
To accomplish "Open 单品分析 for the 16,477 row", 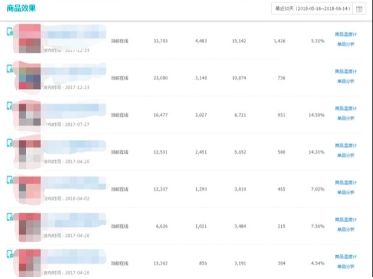I will (344, 119).
